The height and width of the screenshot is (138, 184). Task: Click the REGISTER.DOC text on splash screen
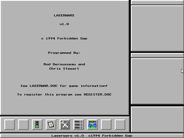pyautogui.click(x=97, y=95)
